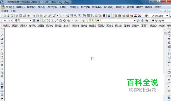Click the black layer 0 color swatch
The height and width of the screenshot is (101, 171).
98,20
